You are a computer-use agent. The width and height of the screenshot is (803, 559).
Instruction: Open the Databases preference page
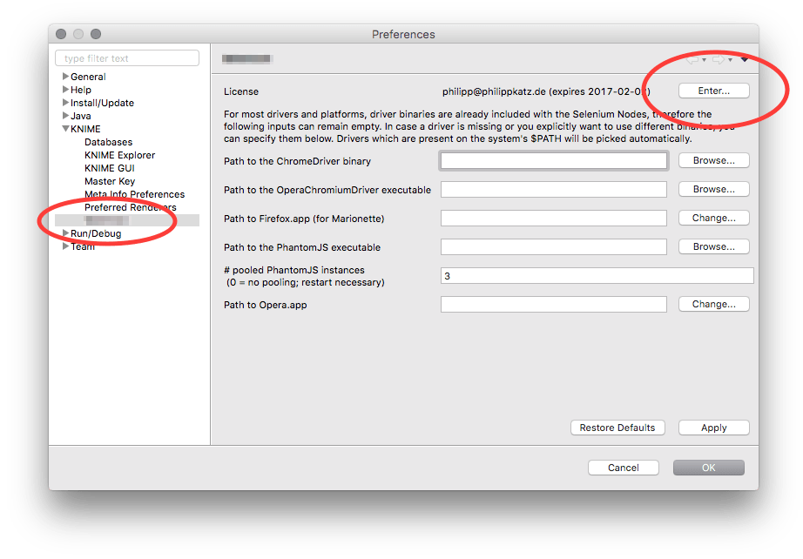(109, 142)
